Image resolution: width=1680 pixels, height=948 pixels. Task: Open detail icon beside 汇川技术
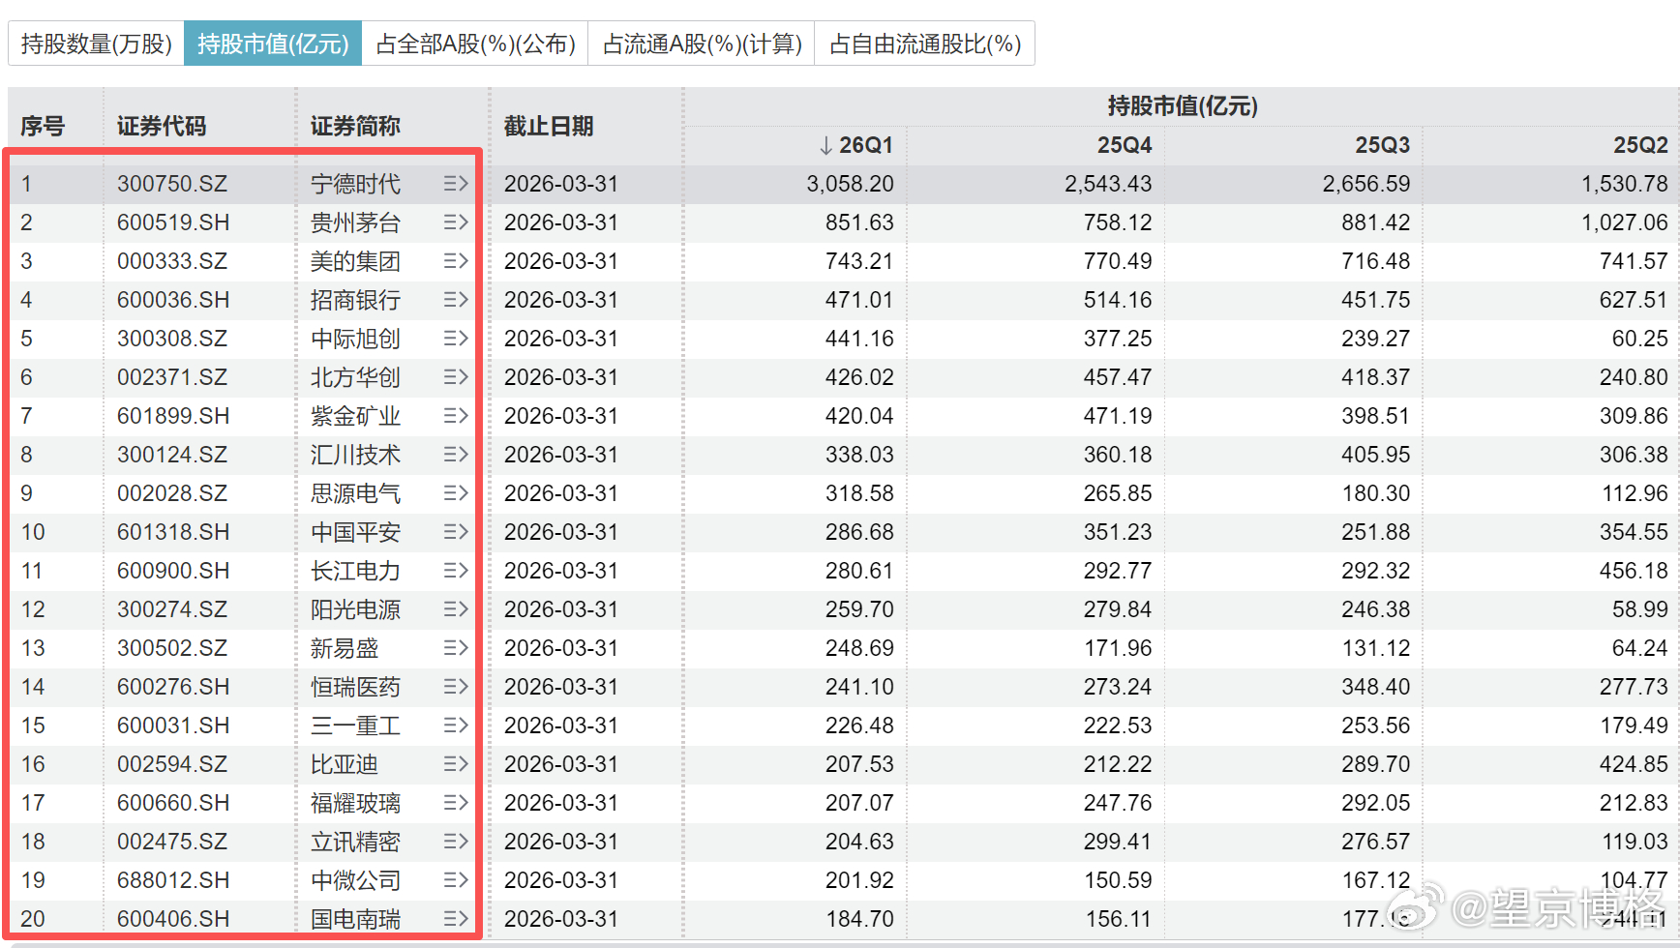(x=456, y=455)
